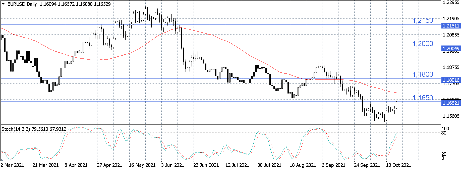Click the 1.15605 value on price axis
Image resolution: width=462 pixels, height=169 pixels.
click(451, 116)
